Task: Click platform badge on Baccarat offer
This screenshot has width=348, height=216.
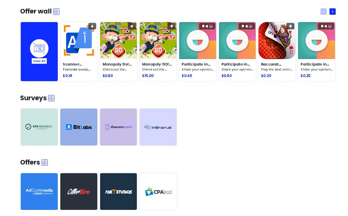Action: pyautogui.click(x=290, y=26)
